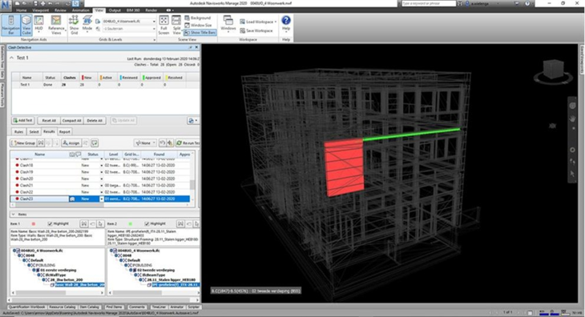Switch to Full Screen view
The image size is (585, 317).
163,26
